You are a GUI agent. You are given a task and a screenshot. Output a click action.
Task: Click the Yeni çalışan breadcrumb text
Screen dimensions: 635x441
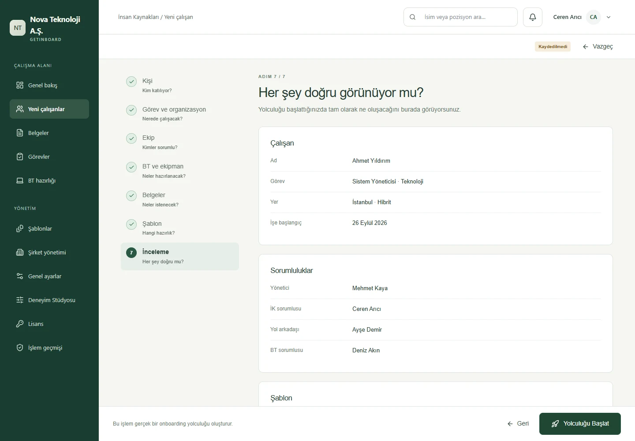(179, 17)
